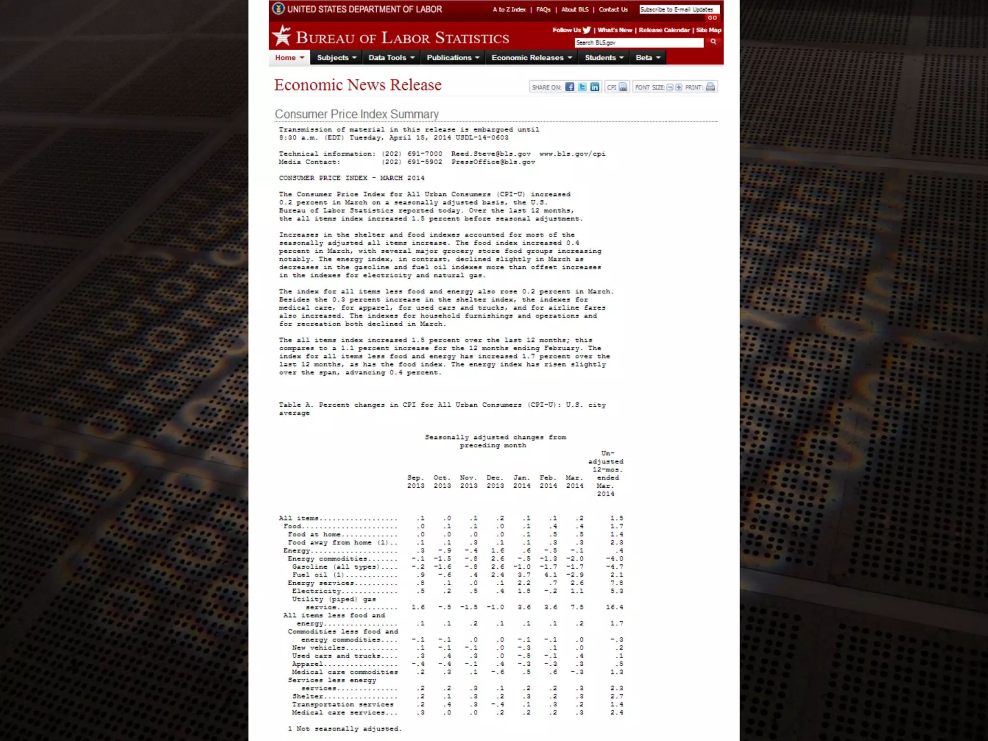Share release on Twitter icon
Image resolution: width=988 pixels, height=741 pixels.
point(582,87)
